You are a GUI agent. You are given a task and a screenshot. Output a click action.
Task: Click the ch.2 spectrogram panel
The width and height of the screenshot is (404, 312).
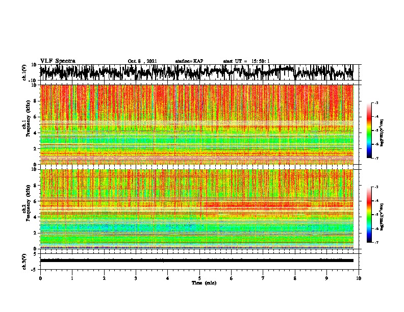tap(196, 209)
